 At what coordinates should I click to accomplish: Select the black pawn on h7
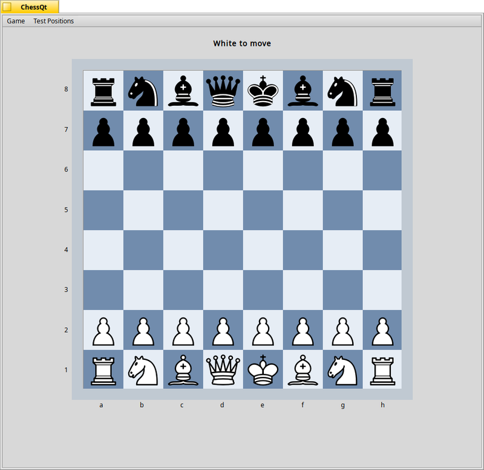(x=382, y=131)
